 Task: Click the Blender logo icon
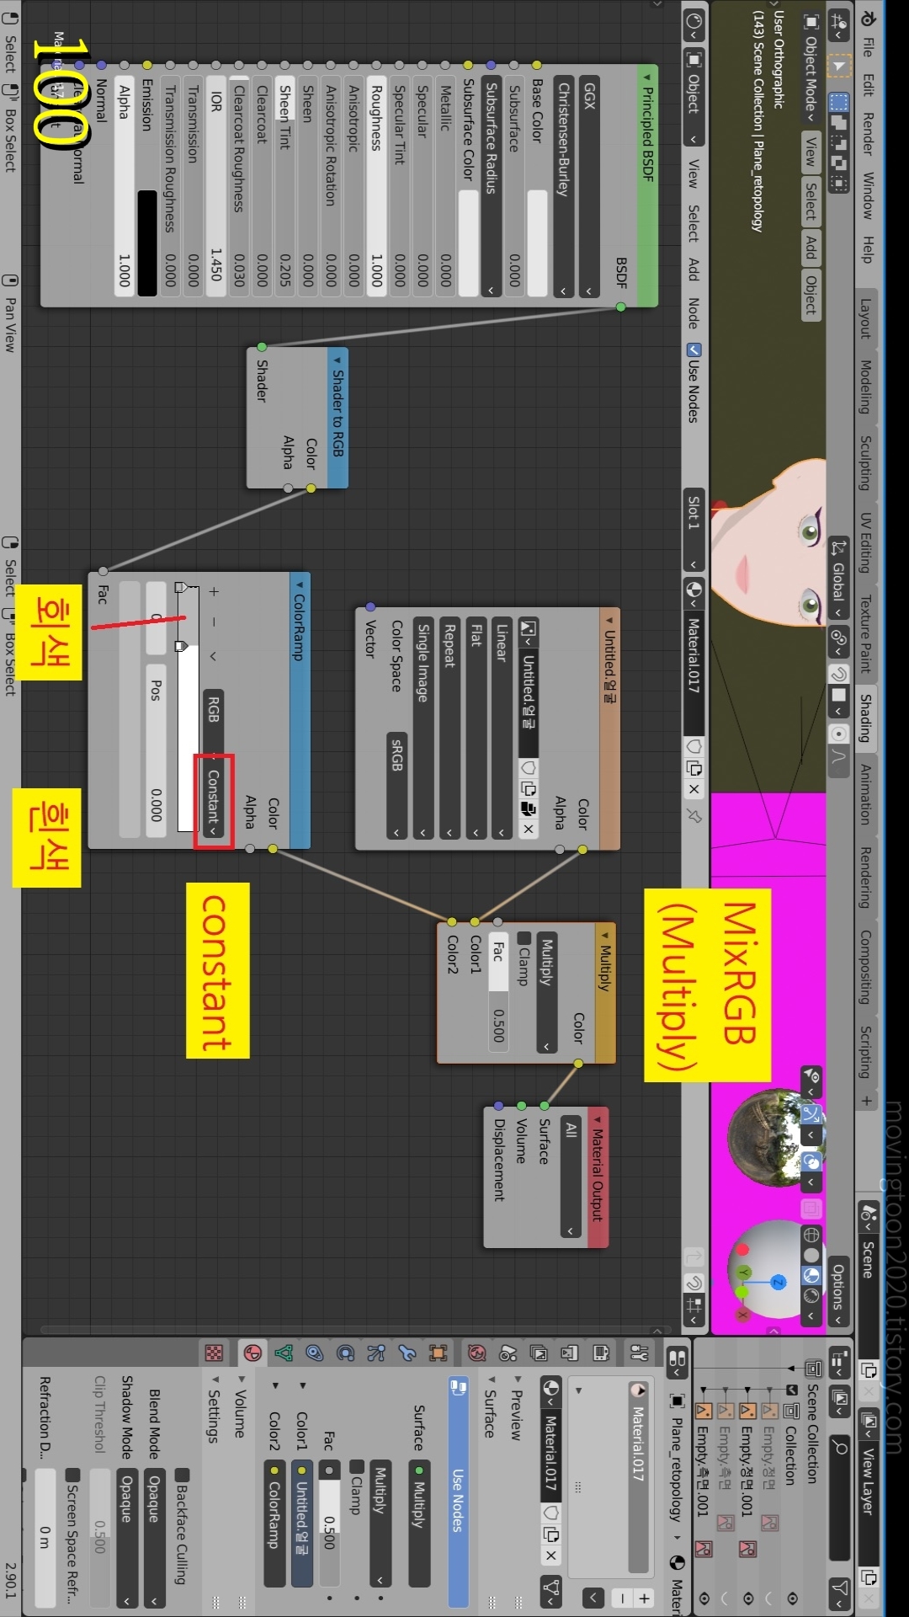(x=868, y=19)
